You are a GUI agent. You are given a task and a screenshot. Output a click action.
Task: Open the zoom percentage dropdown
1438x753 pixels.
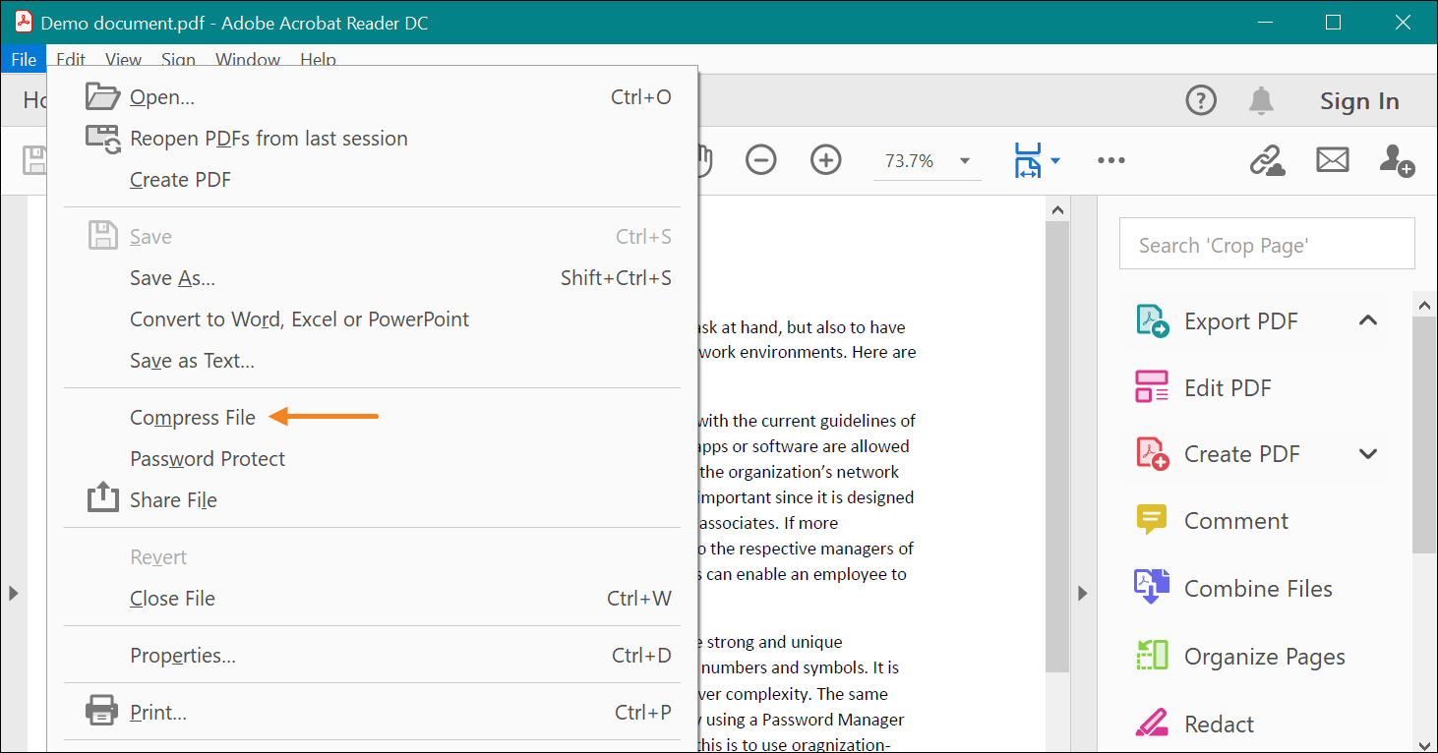coord(964,161)
